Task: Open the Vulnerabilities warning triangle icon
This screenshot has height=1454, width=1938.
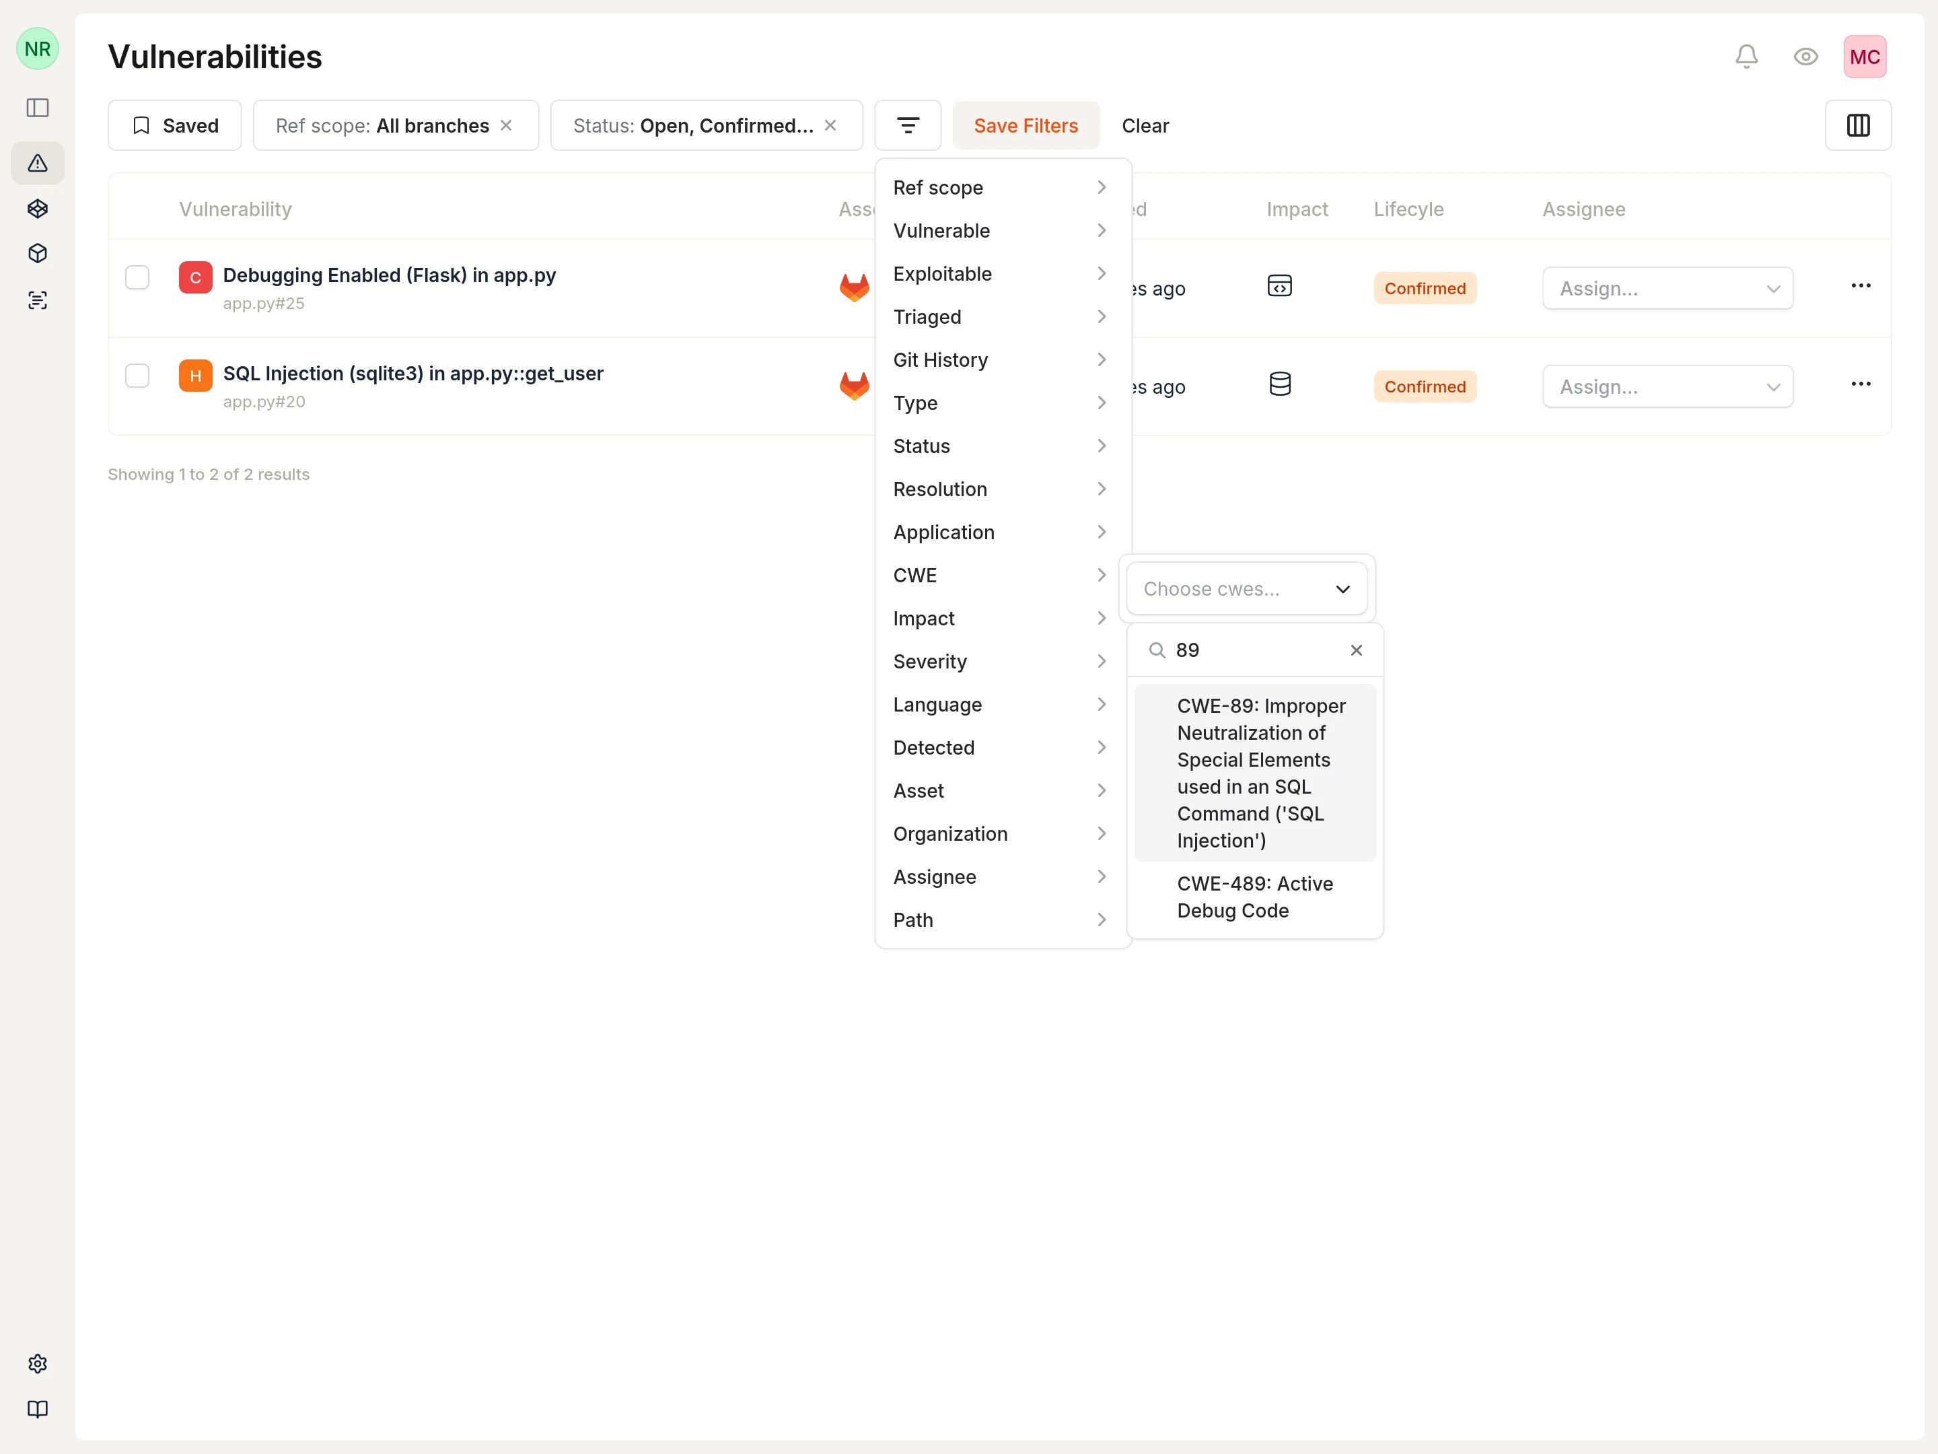Action: click(38, 163)
